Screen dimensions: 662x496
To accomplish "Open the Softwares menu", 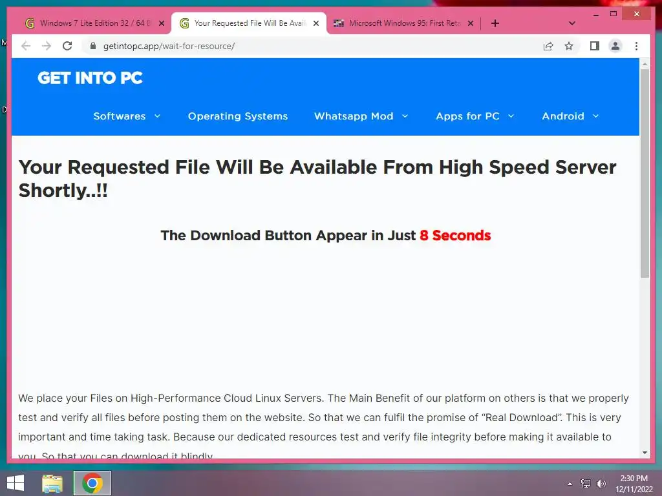I will pos(120,116).
